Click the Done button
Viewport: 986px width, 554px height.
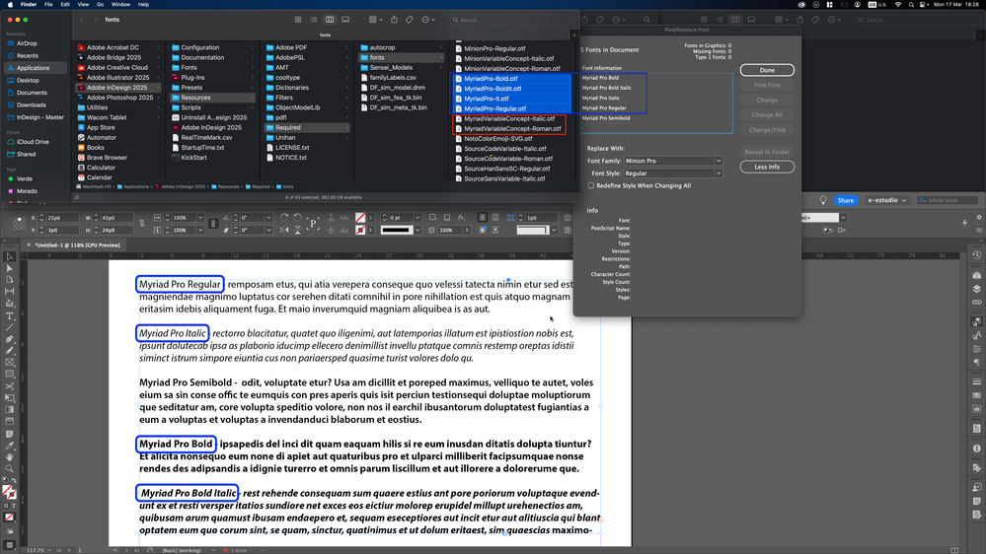click(x=767, y=70)
